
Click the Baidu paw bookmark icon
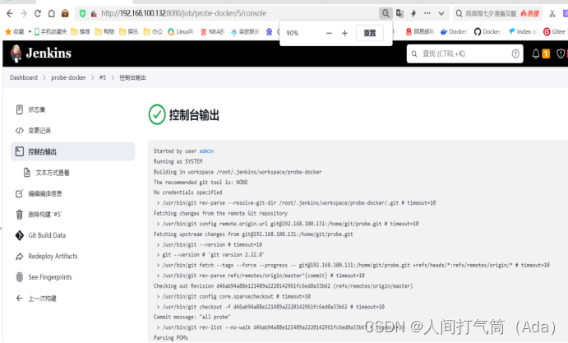[x=269, y=32]
